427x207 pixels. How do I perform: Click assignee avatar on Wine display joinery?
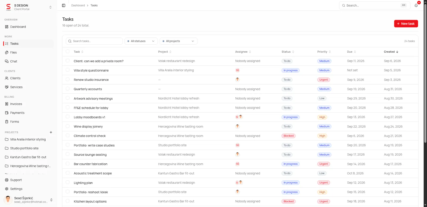(x=238, y=126)
